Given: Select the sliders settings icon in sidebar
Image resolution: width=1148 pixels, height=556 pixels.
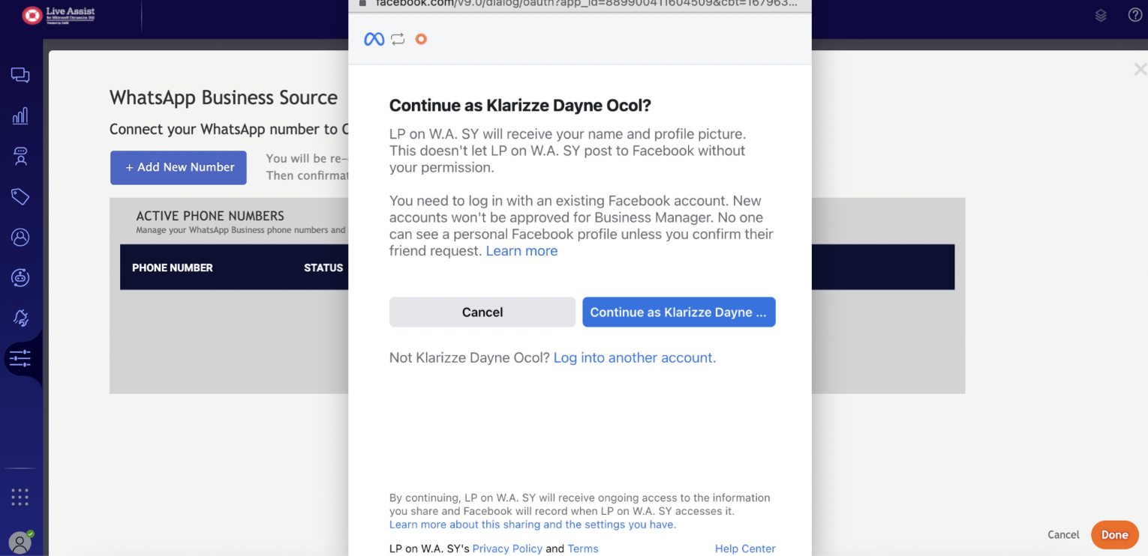Looking at the screenshot, I should (x=20, y=358).
